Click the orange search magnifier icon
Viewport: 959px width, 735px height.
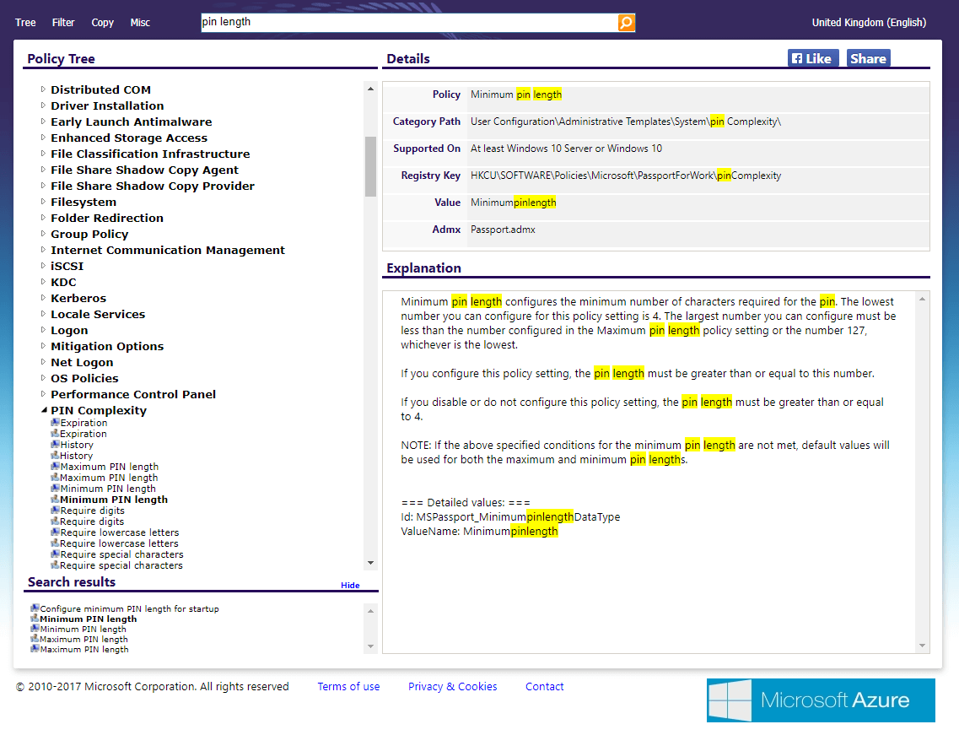pyautogui.click(x=626, y=23)
